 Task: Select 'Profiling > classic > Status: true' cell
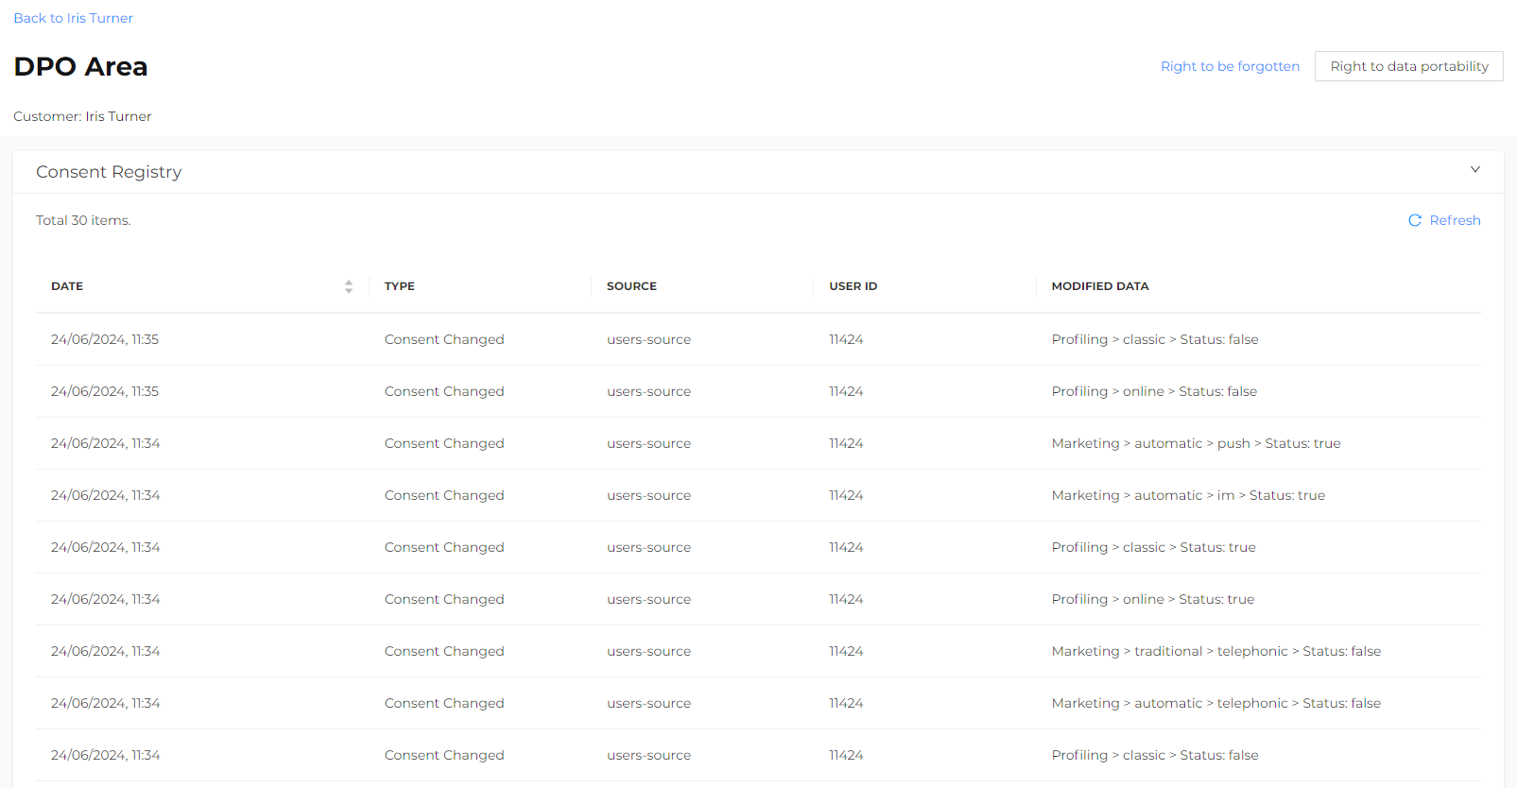(x=1153, y=547)
